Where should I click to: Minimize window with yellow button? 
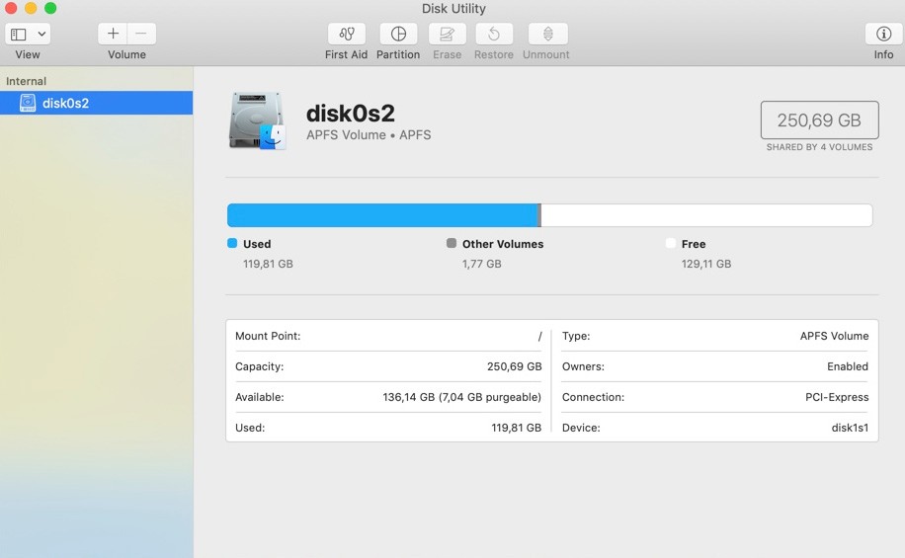point(31,8)
